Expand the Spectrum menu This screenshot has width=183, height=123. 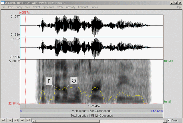tap(48, 7)
